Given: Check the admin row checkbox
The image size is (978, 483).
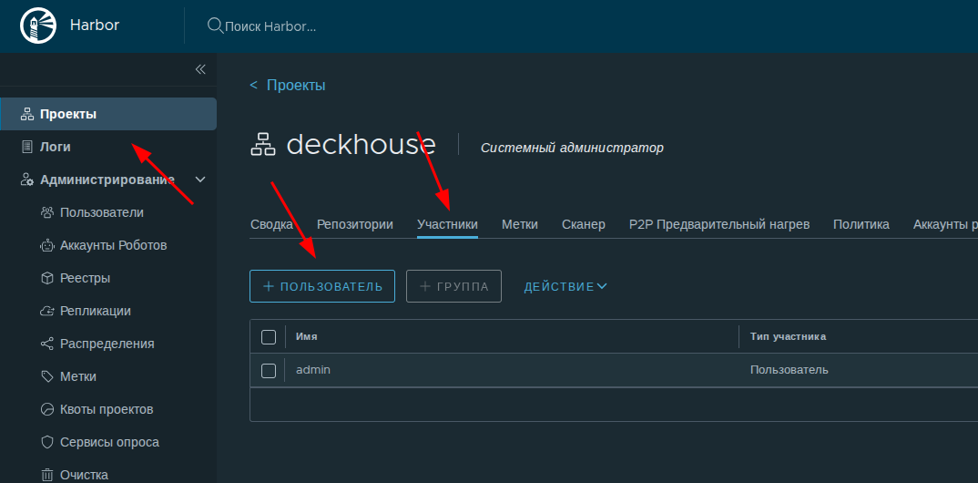Looking at the screenshot, I should (x=269, y=370).
